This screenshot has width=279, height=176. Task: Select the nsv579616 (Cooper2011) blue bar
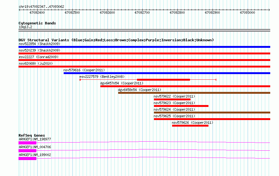pos(167,73)
